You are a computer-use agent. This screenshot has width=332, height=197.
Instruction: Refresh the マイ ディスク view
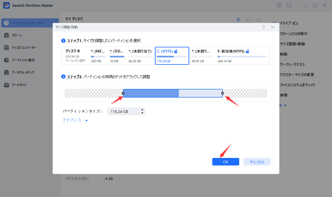(x=258, y=19)
